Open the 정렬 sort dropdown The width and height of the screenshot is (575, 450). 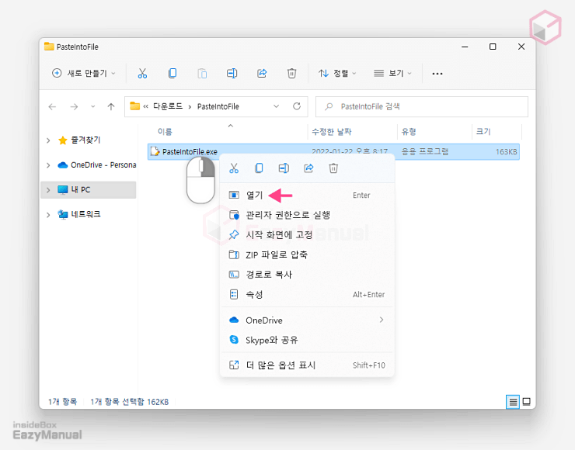pyautogui.click(x=337, y=73)
